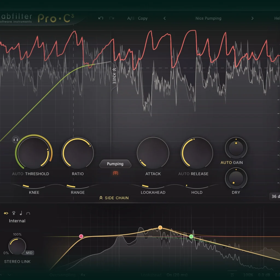The width and height of the screenshot is (280, 280).
Task: Click the 0.0 dB value in bottom bar
Action: coord(264,275)
